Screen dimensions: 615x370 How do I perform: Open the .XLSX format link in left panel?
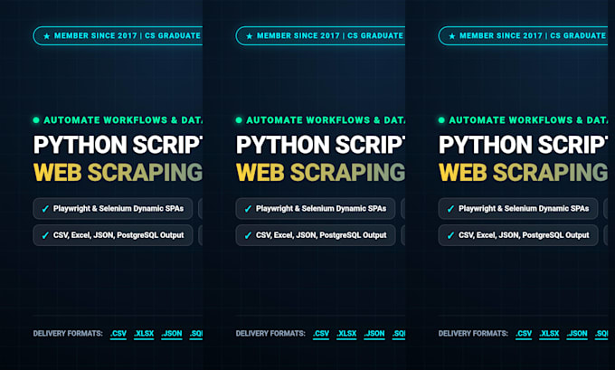click(x=144, y=334)
